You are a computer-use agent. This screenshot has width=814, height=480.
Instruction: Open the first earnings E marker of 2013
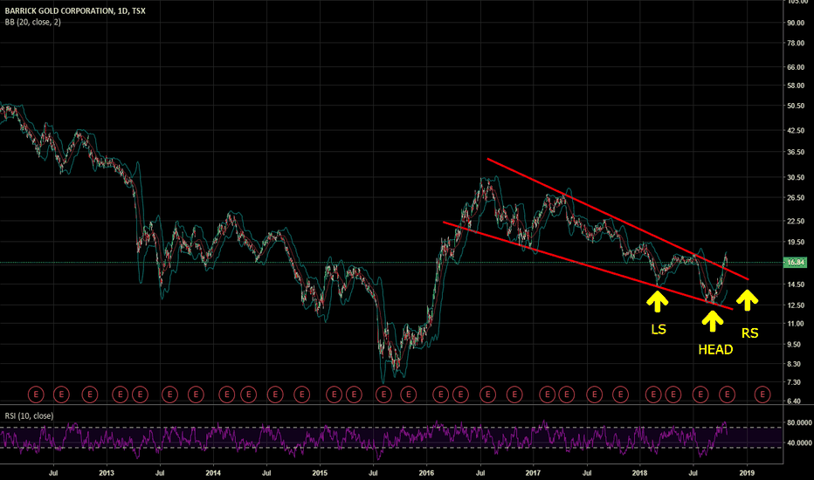[120, 394]
